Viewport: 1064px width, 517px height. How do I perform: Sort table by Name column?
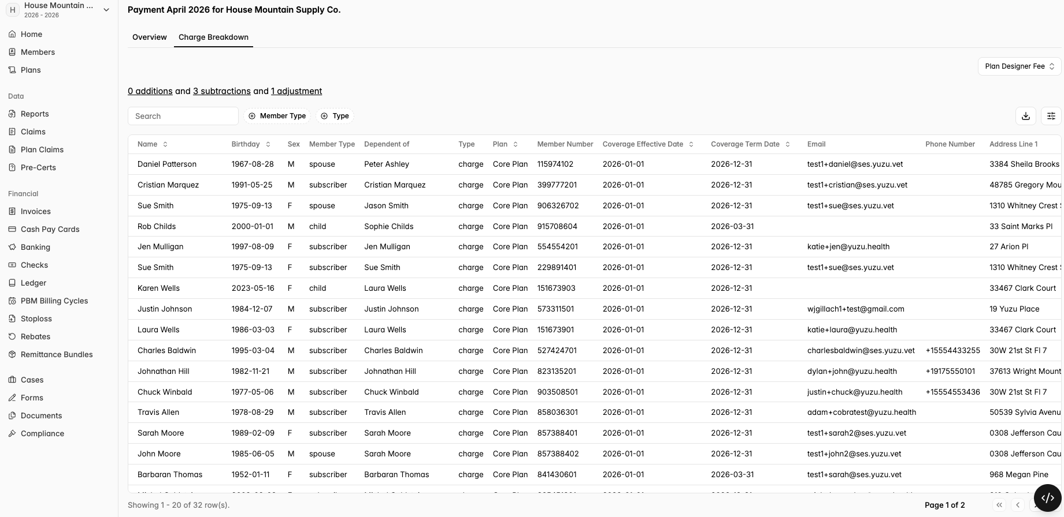[153, 144]
